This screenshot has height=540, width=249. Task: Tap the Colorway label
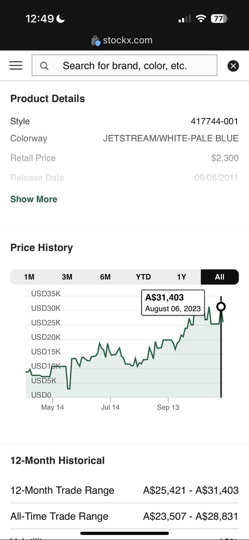29,139
